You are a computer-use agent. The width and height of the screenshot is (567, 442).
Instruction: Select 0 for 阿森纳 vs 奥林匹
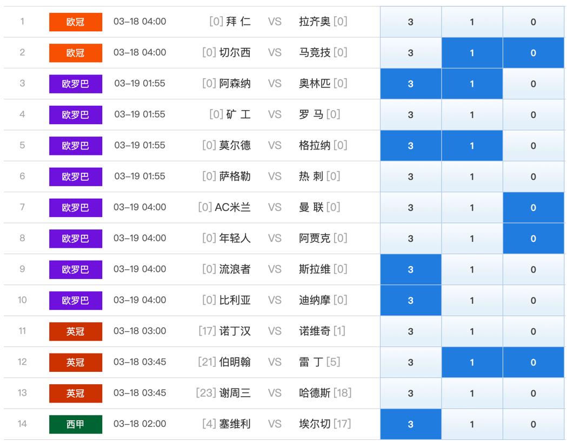point(533,84)
